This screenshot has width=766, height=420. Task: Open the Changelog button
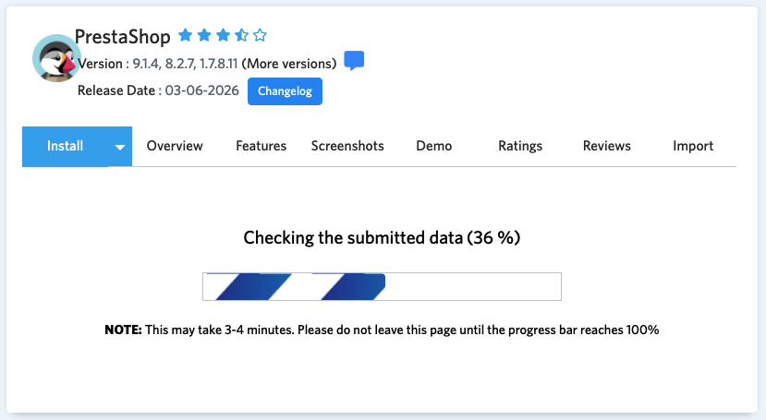[285, 91]
